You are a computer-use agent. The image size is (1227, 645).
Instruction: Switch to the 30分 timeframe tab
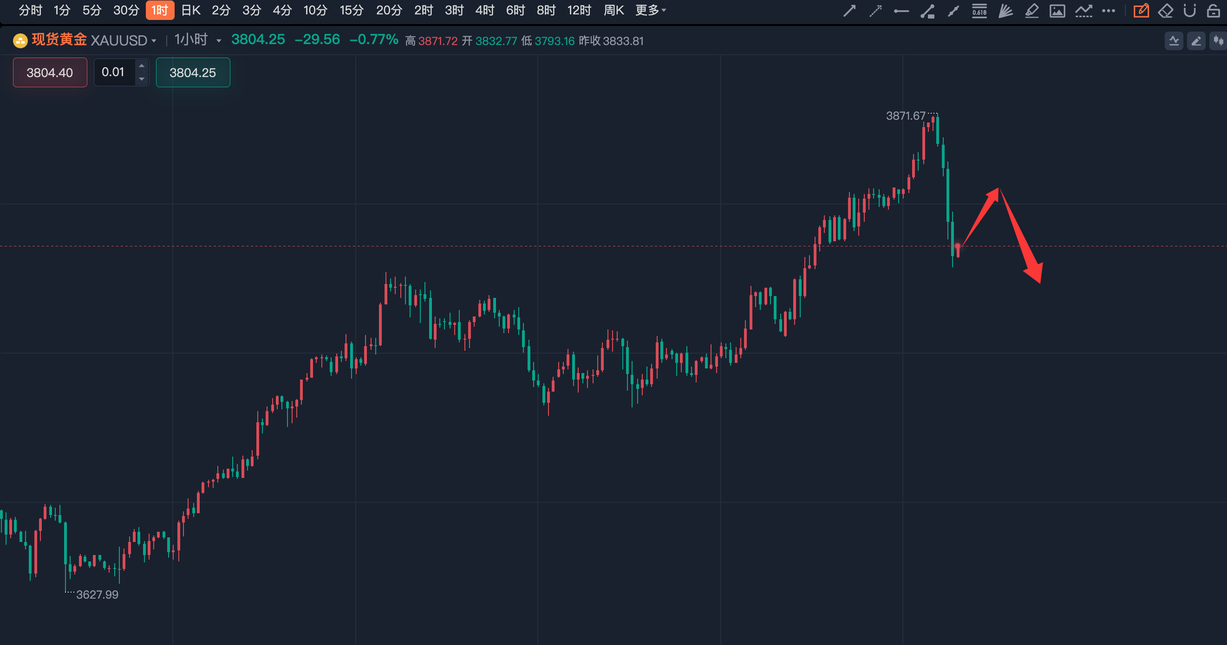point(126,10)
